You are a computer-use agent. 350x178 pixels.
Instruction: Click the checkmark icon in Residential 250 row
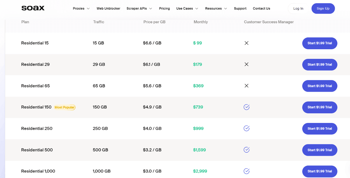pyautogui.click(x=246, y=128)
